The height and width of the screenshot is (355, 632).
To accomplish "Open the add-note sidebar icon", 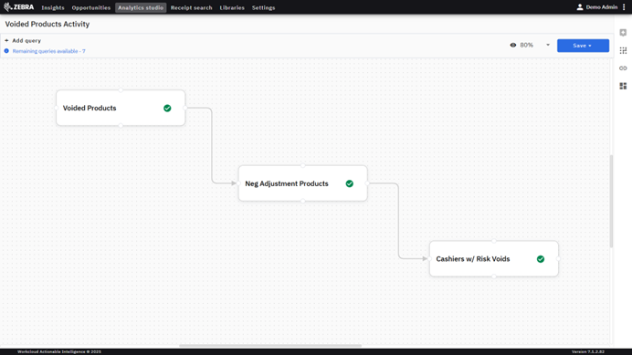I will (623, 33).
